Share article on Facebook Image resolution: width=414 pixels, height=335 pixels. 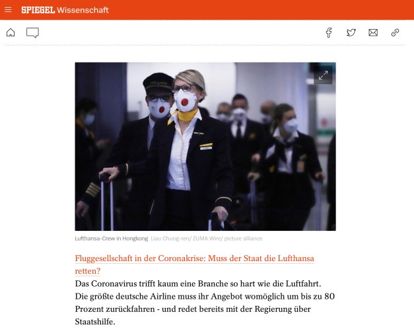pos(329,33)
